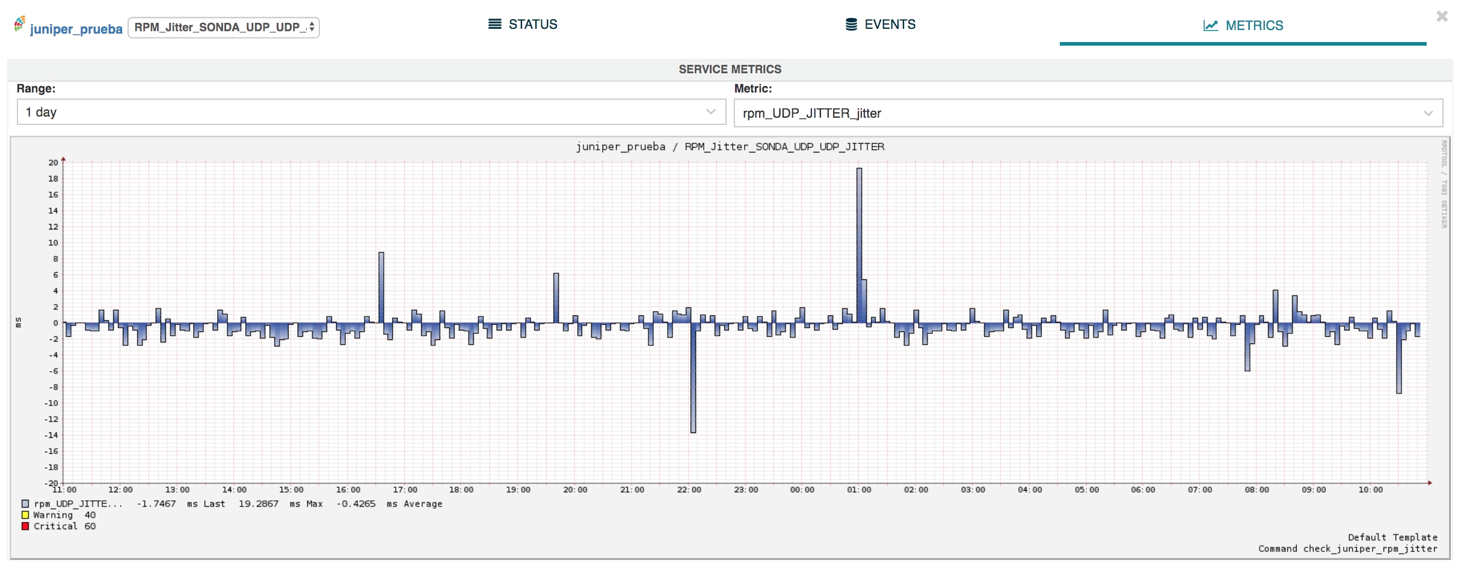The image size is (1458, 573).
Task: Click the Warning 40 threshold text
Action: (64, 515)
